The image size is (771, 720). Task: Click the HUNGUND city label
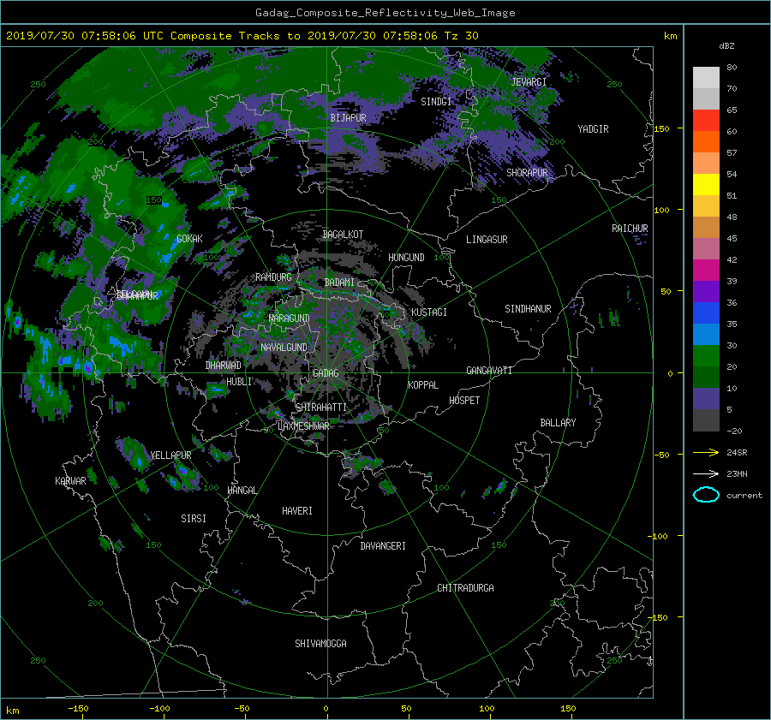tap(406, 258)
